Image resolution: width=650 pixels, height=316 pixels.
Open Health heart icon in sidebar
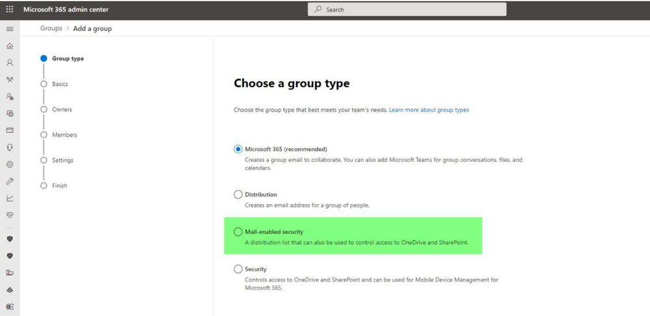tap(10, 215)
